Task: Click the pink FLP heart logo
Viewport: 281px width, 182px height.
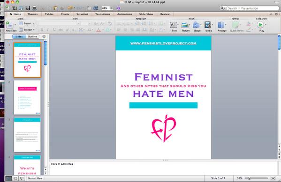Action: pyautogui.click(x=163, y=128)
